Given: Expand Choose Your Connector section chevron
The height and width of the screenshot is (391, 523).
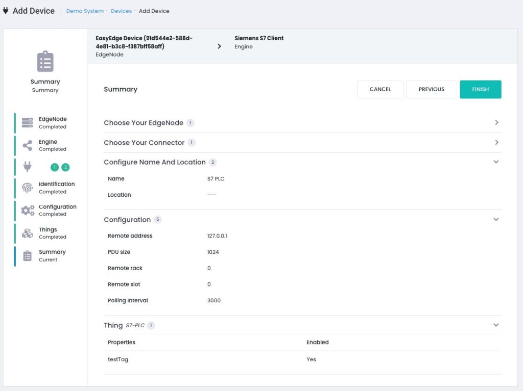Looking at the screenshot, I should click(496, 142).
